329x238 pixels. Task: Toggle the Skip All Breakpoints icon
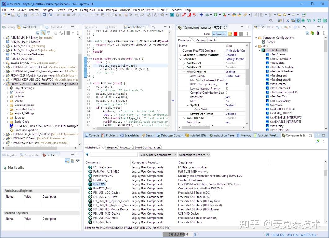coord(51,15)
